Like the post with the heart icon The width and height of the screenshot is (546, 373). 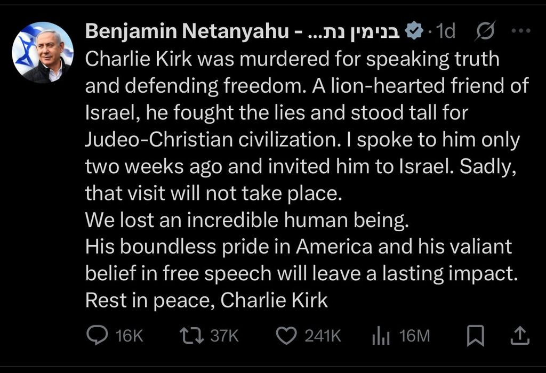tap(287, 335)
